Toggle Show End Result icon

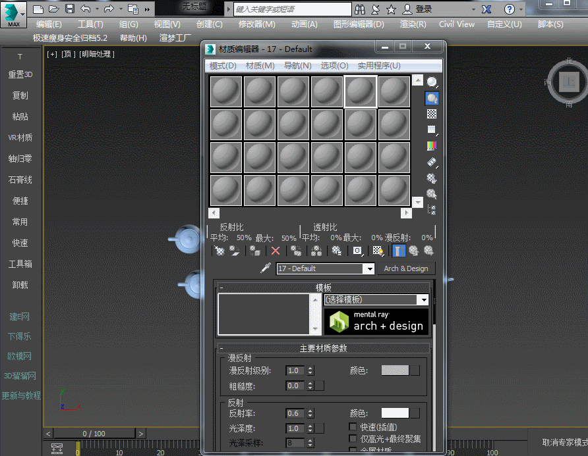399,251
